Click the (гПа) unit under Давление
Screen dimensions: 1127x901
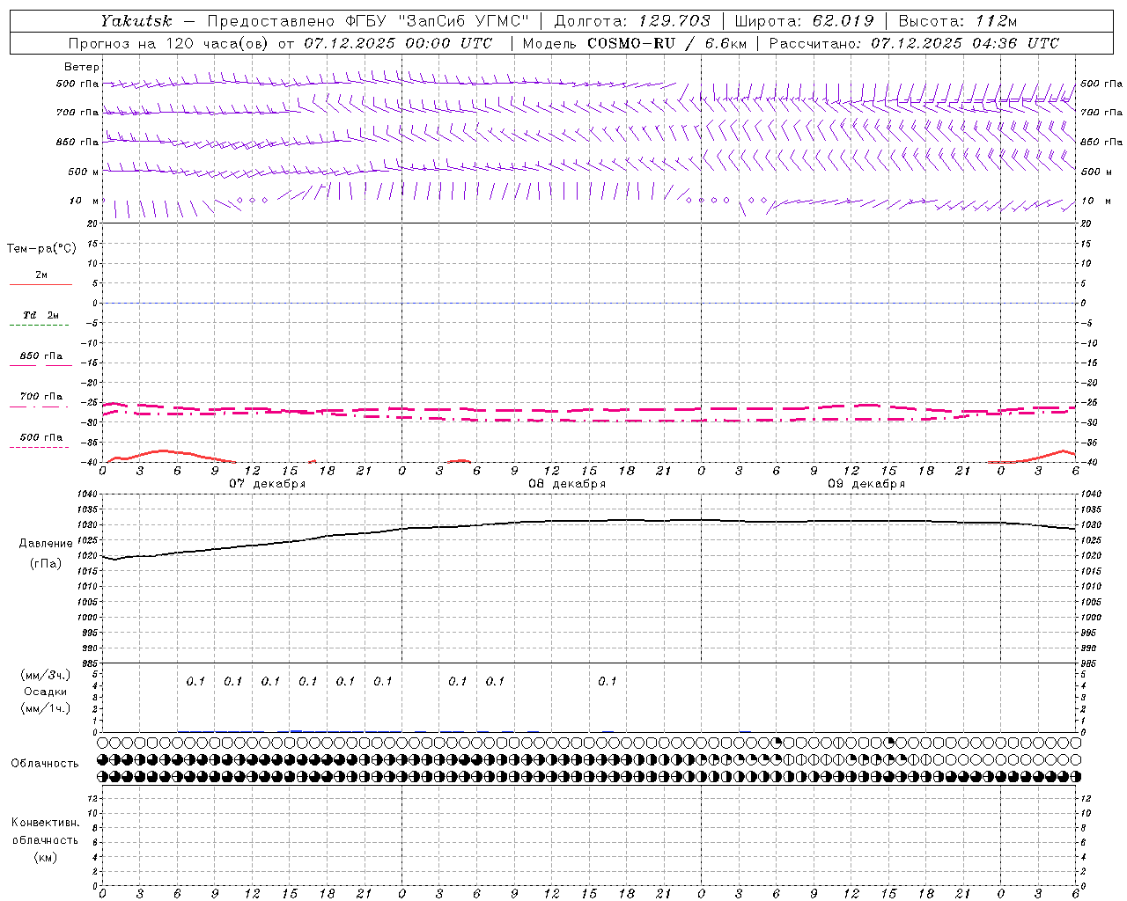(46, 563)
